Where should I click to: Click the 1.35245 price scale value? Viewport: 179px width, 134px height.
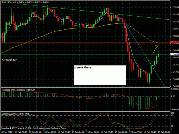[175, 7]
